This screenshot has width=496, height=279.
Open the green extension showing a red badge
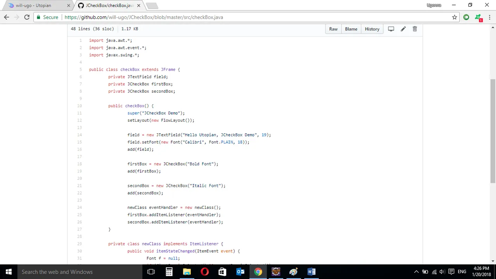tap(478, 17)
